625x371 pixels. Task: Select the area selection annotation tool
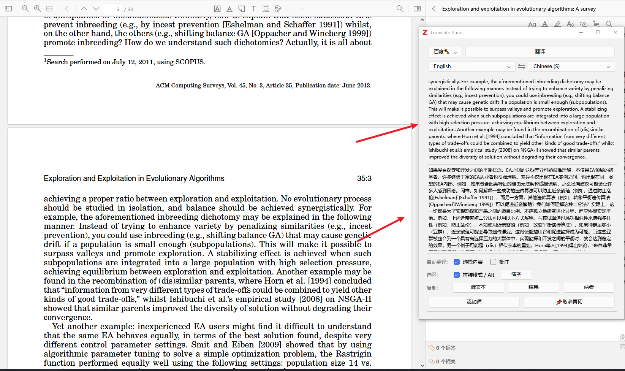coord(266,9)
